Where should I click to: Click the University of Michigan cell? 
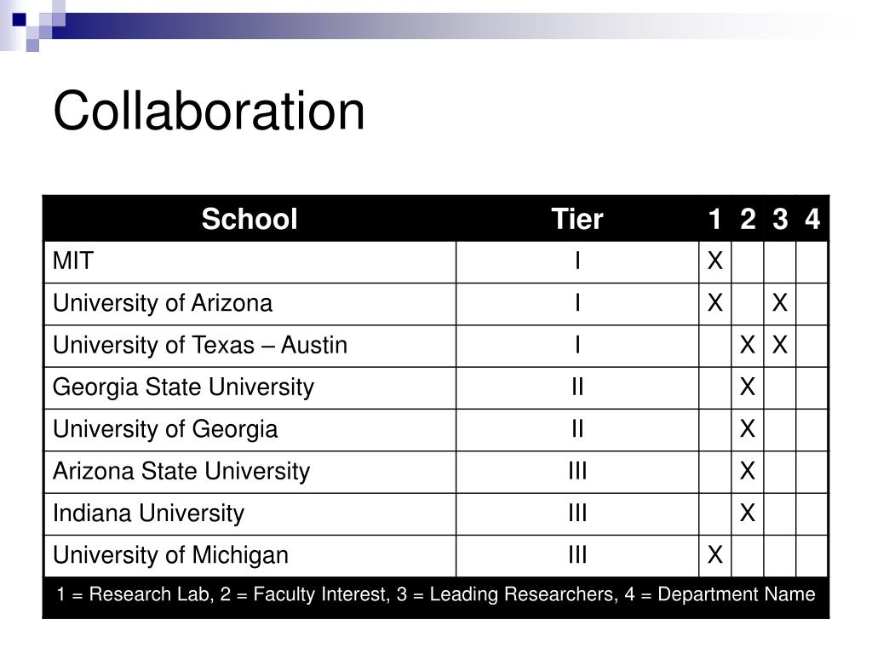click(x=250, y=555)
